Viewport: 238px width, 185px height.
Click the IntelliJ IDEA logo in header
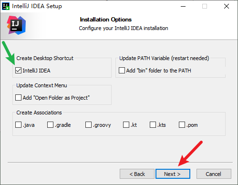click(16, 25)
